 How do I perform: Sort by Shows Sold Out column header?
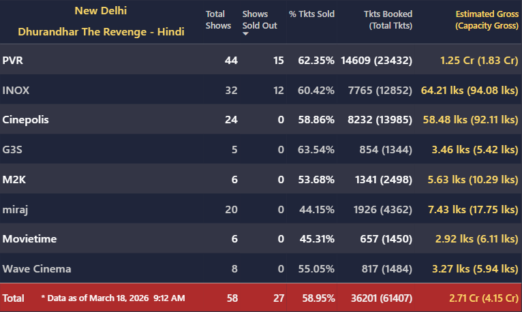pyautogui.click(x=260, y=20)
